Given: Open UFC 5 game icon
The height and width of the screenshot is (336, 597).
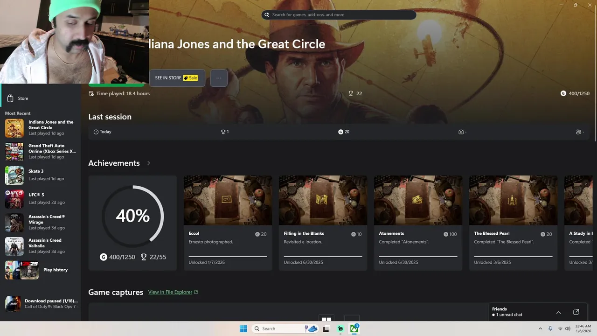Looking at the screenshot, I should pos(14,199).
